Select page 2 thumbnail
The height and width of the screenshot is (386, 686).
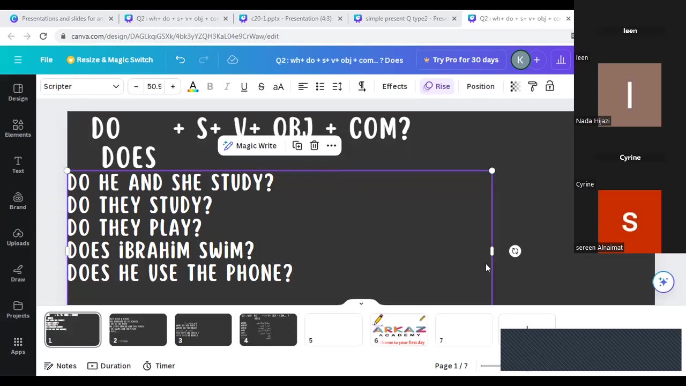click(138, 330)
